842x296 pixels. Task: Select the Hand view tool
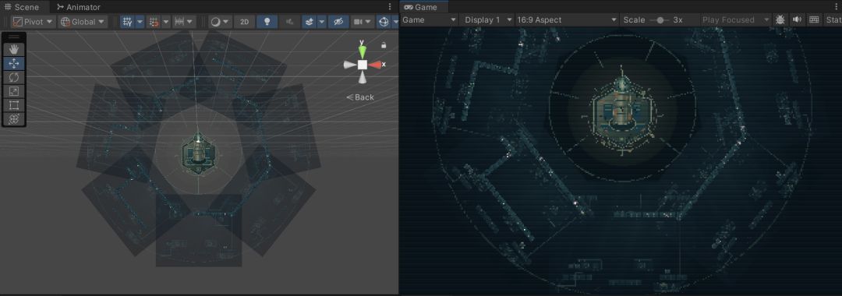point(14,49)
